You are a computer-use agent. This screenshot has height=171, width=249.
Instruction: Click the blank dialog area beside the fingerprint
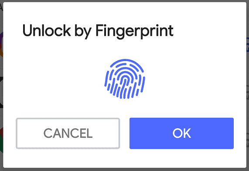[x=191, y=79]
